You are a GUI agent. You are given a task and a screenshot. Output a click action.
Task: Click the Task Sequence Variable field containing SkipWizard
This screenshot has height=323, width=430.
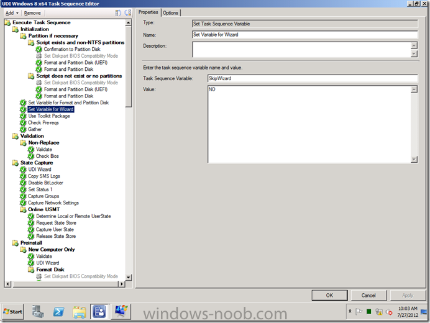coord(313,78)
